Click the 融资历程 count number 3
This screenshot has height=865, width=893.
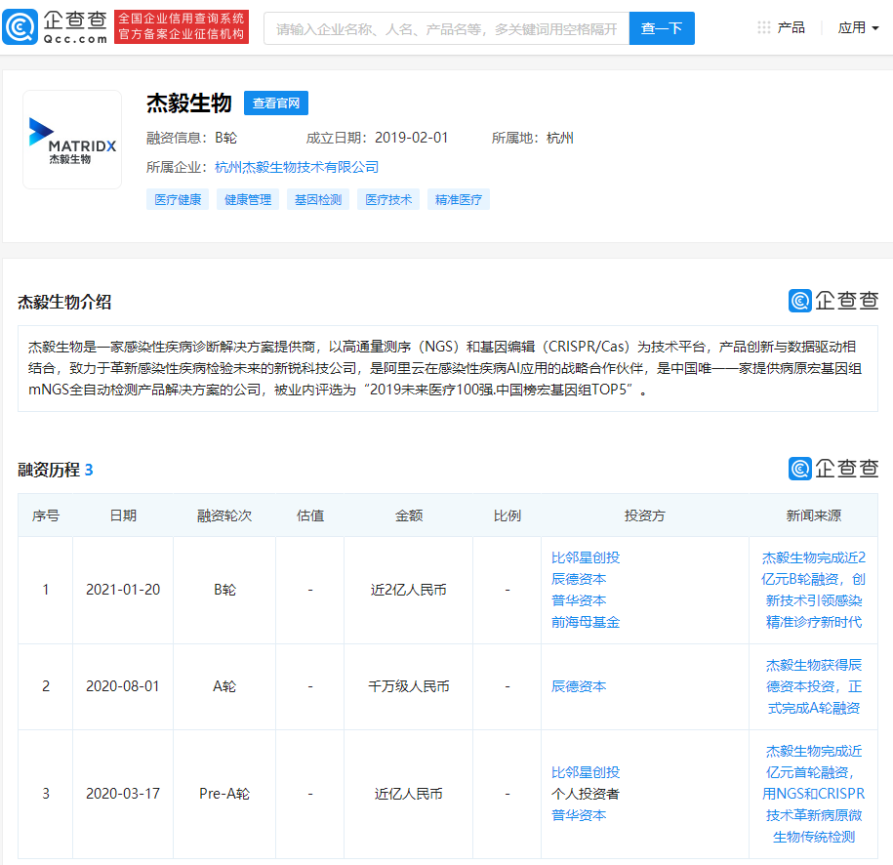(x=88, y=471)
